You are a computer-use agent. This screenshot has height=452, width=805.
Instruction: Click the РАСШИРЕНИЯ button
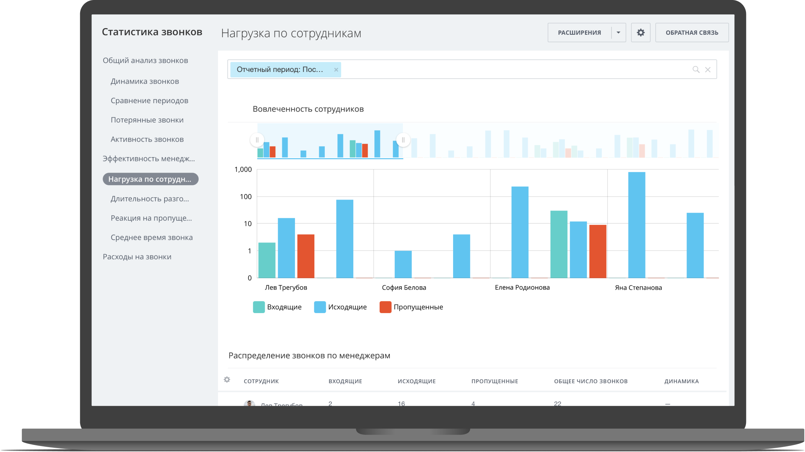pyautogui.click(x=579, y=33)
